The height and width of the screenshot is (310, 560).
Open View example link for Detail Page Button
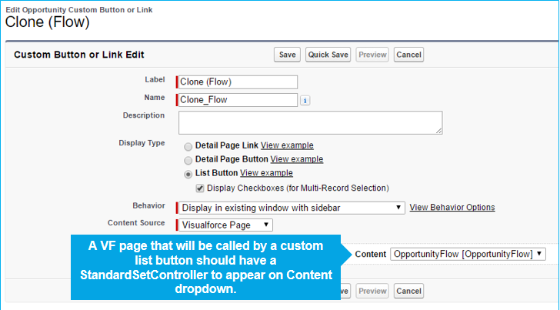click(x=296, y=159)
